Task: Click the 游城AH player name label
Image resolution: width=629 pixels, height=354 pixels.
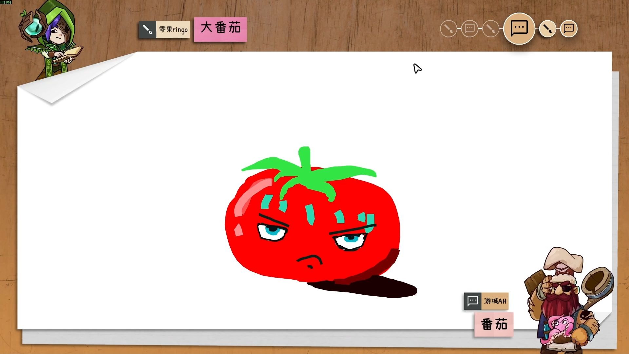Action: (495, 301)
